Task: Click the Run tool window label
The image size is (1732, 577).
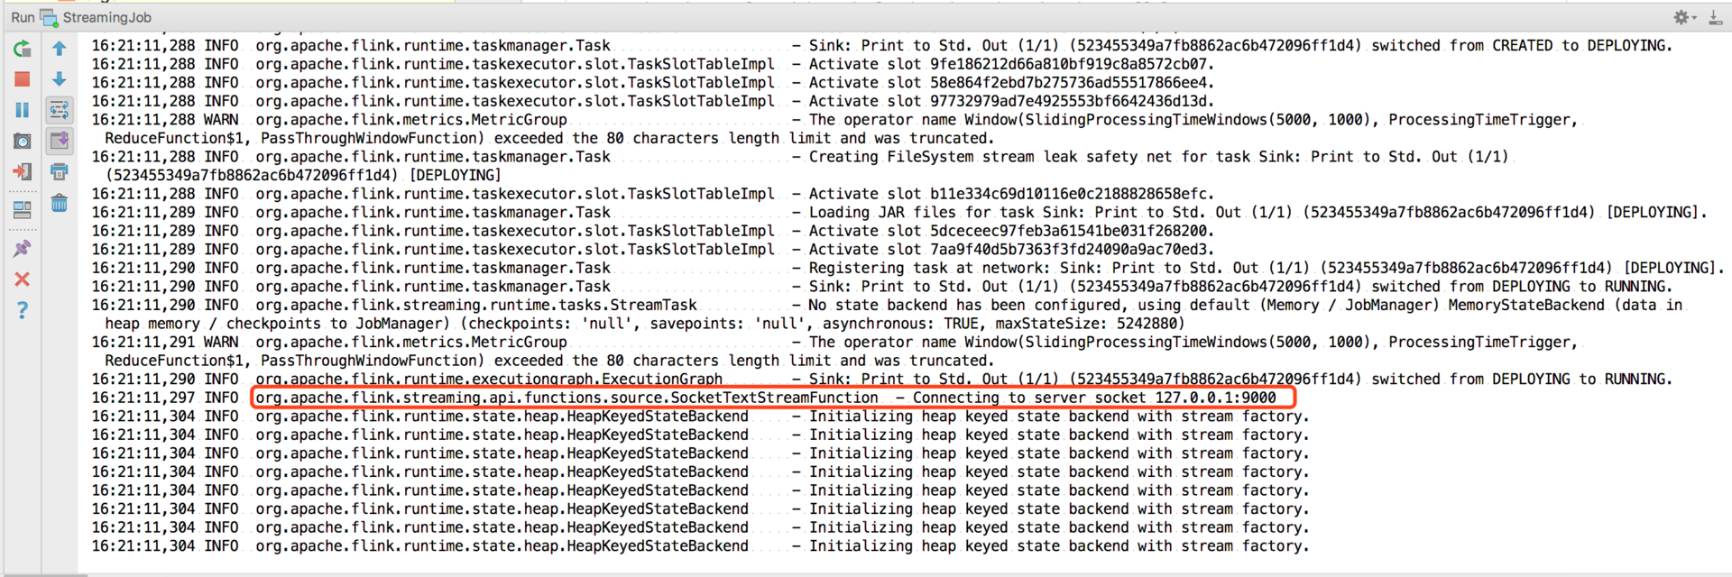Action: [x=23, y=17]
